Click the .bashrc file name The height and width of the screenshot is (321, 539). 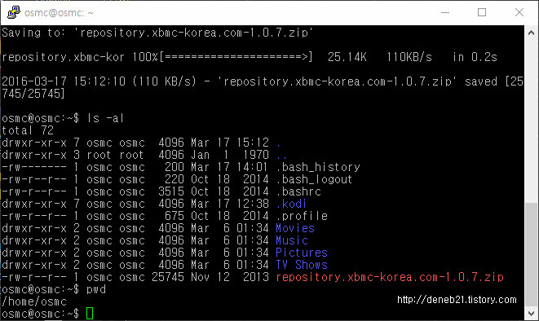point(298,191)
